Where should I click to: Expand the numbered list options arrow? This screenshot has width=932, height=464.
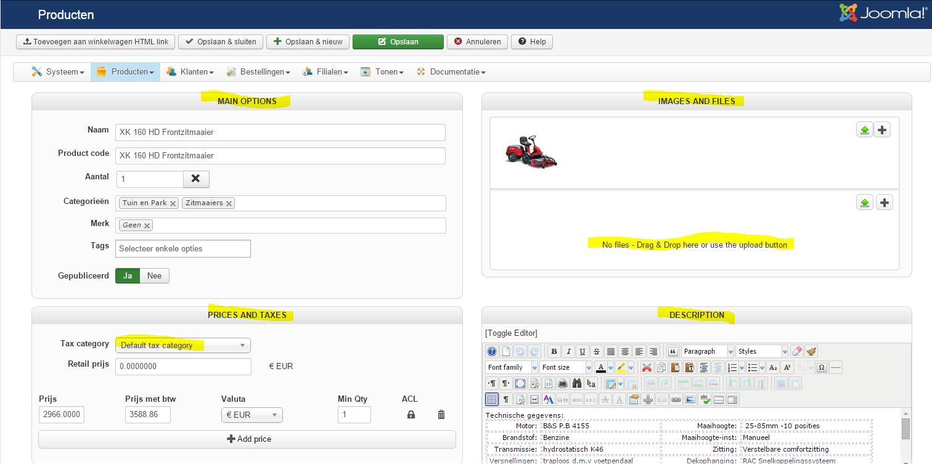click(740, 367)
